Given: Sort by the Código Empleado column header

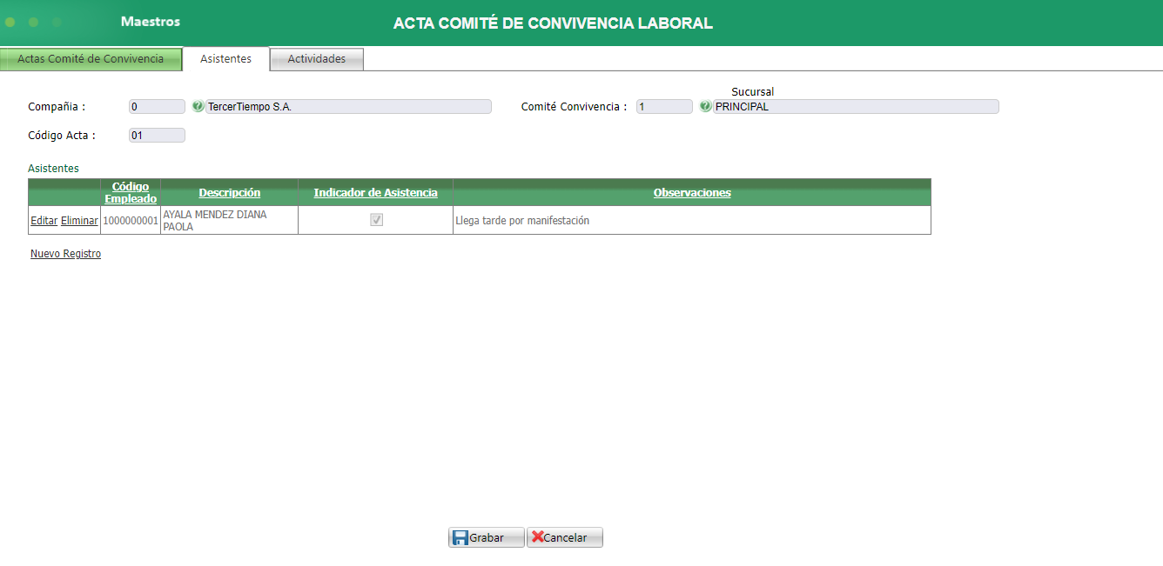Looking at the screenshot, I should (x=130, y=192).
